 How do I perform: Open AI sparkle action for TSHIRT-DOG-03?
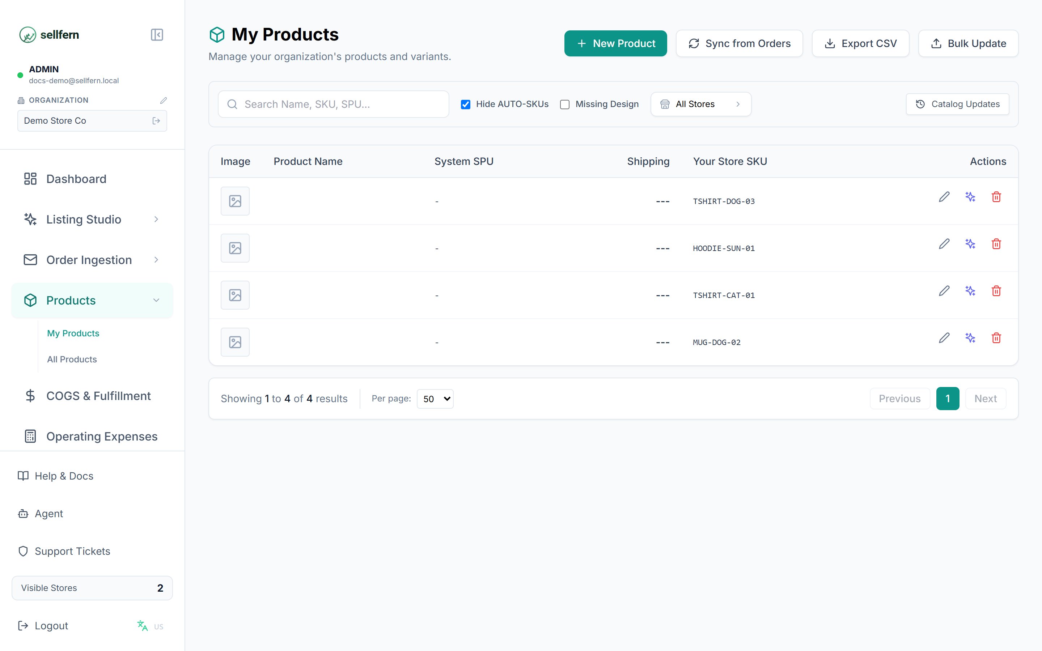pos(970,197)
